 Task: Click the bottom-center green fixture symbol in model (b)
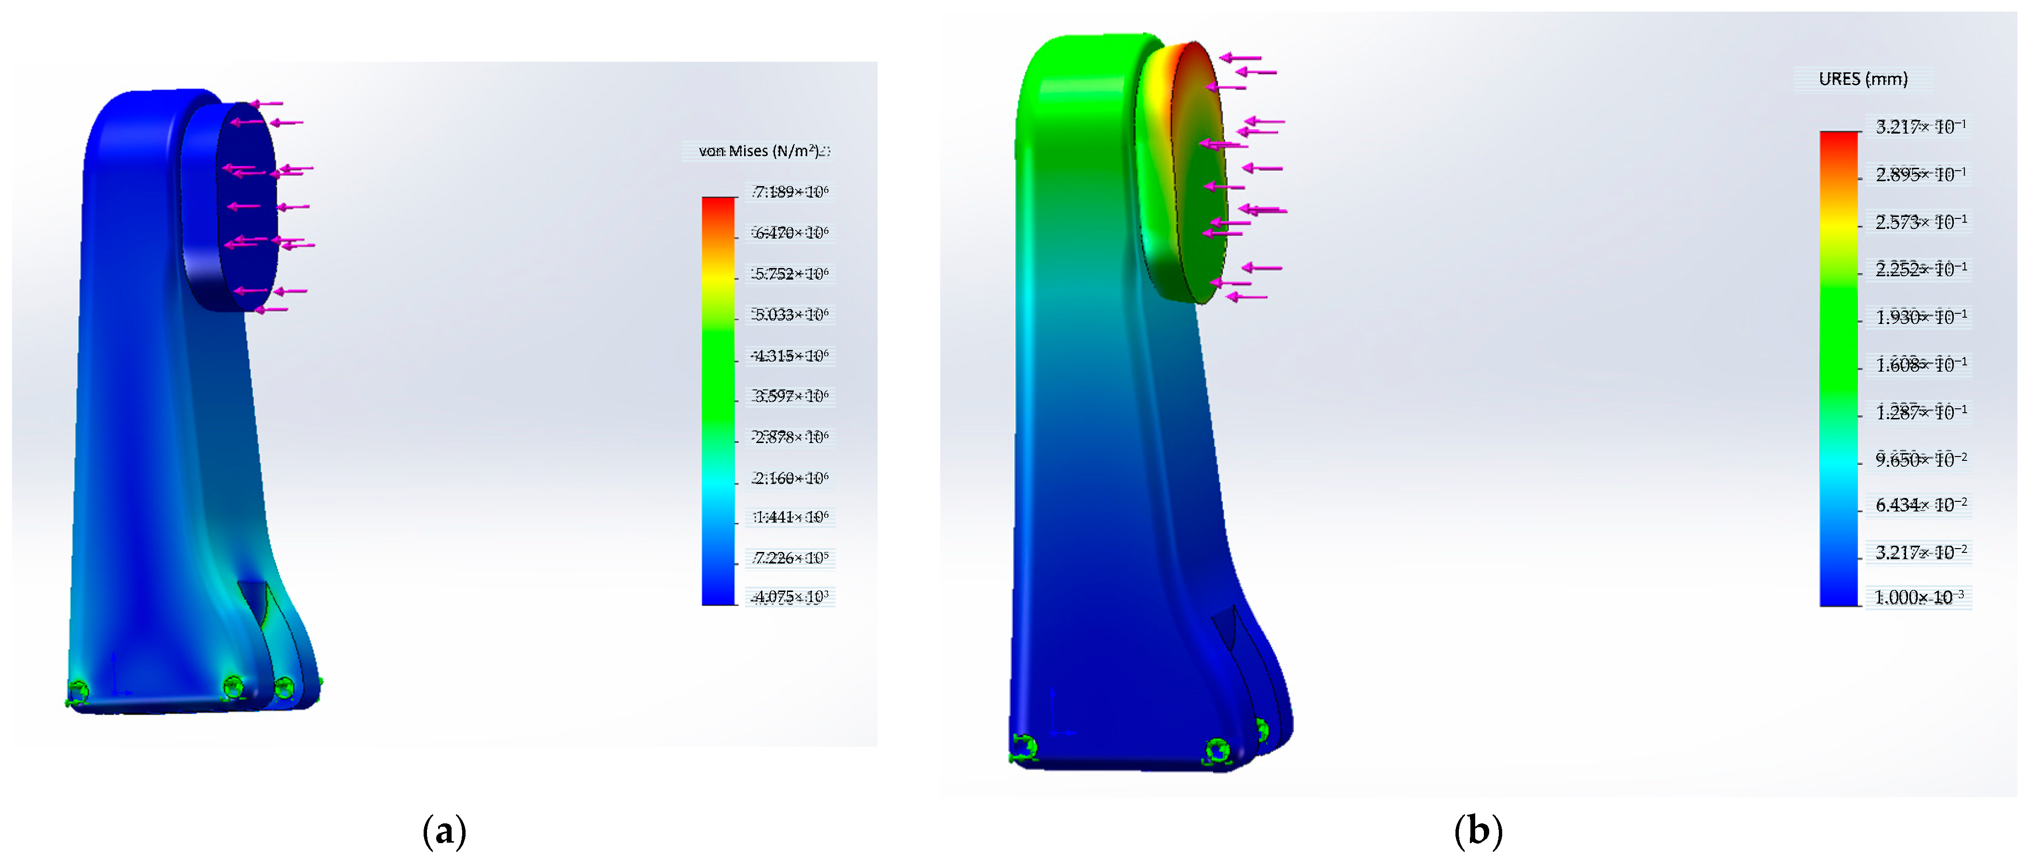1217,751
